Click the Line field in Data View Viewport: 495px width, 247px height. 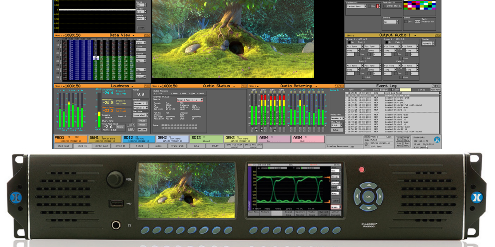(x=141, y=49)
